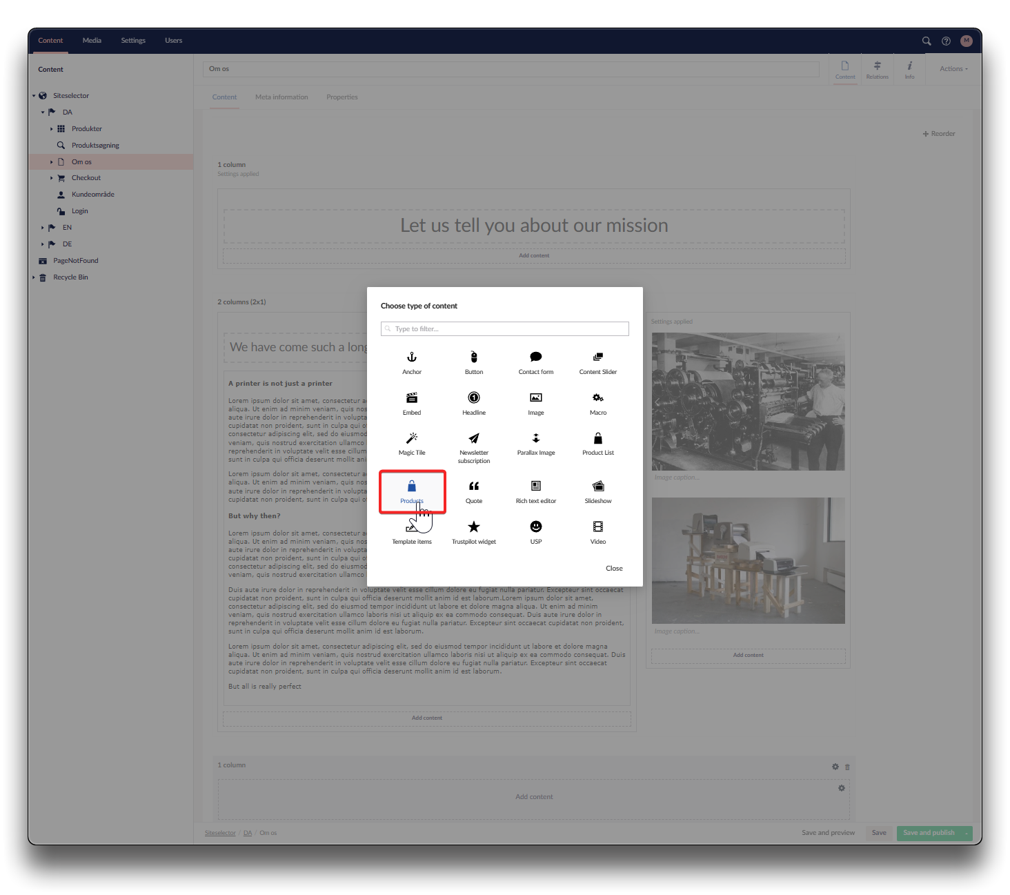Expand the Siteselector tree node
Viewport: 1010px width, 895px height.
tap(34, 96)
